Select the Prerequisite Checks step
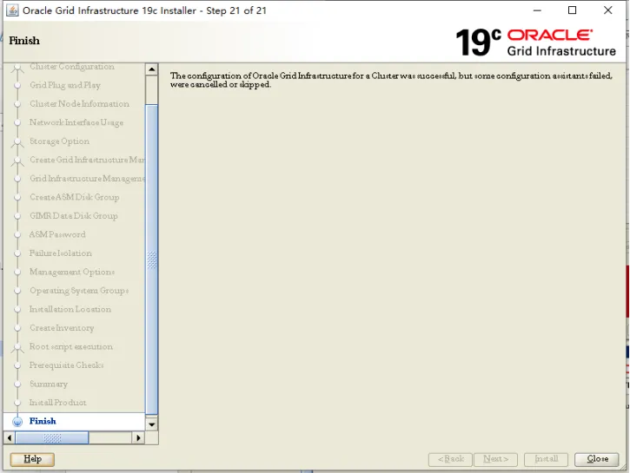This screenshot has height=473, width=630. point(67,365)
